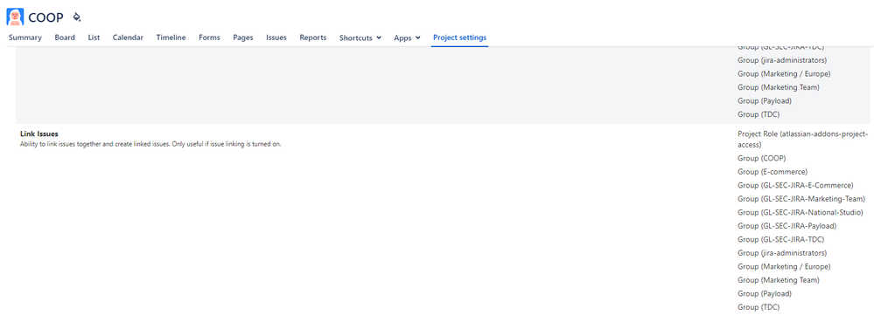Open the Calendar tab
Viewport: 874px width, 315px height.
click(128, 38)
